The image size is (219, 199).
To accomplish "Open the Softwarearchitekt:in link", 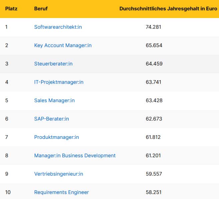I will [x=58, y=27].
